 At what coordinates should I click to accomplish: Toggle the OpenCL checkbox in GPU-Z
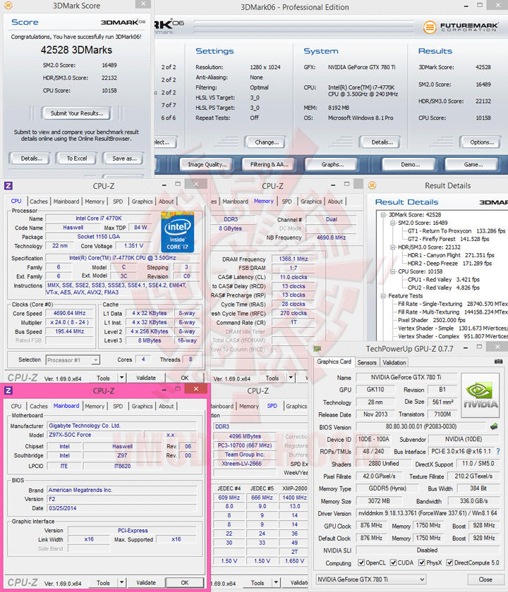[x=361, y=562]
